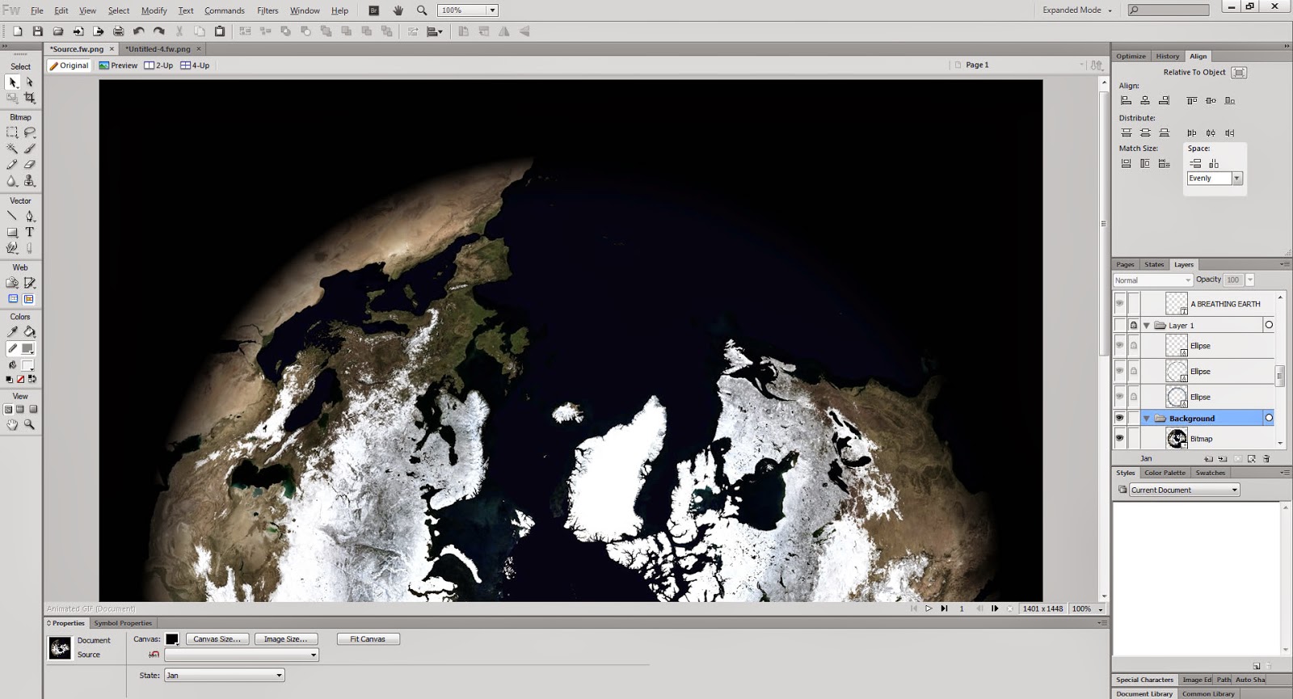Click the Canvas color black swatch
Image resolution: width=1293 pixels, height=699 pixels.
(x=171, y=639)
